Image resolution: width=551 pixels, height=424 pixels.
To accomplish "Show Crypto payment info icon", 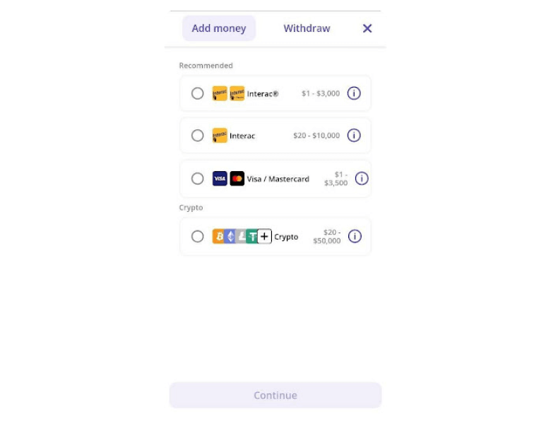I will pos(355,236).
